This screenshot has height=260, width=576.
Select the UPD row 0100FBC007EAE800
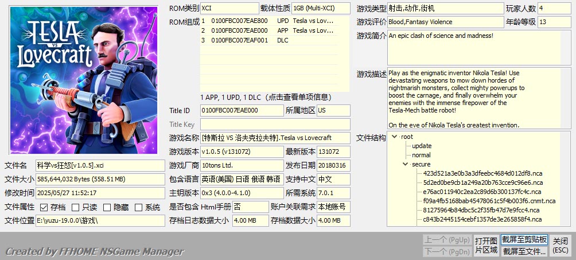click(x=269, y=21)
